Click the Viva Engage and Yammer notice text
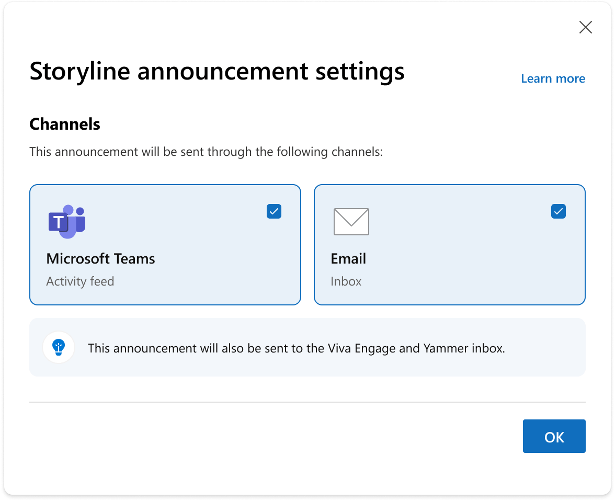The image size is (615, 501). 296,348
